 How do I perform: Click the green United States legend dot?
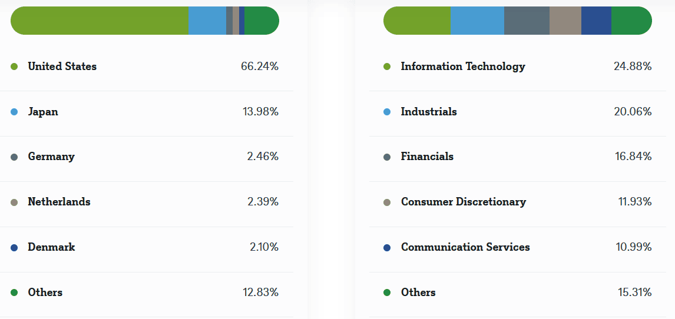coord(14,67)
